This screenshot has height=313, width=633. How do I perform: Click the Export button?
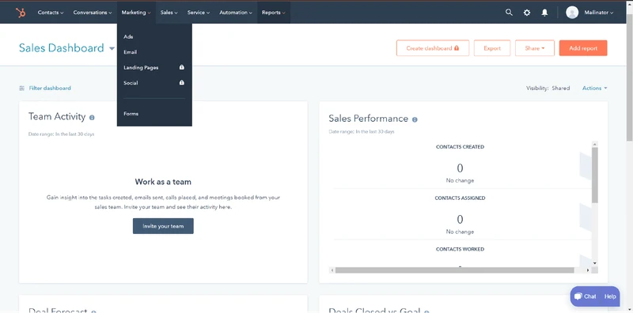click(x=492, y=48)
